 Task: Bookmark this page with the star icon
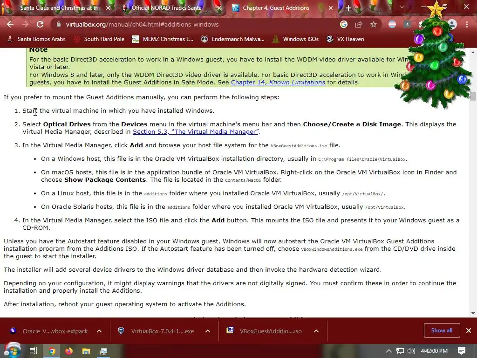[374, 24]
